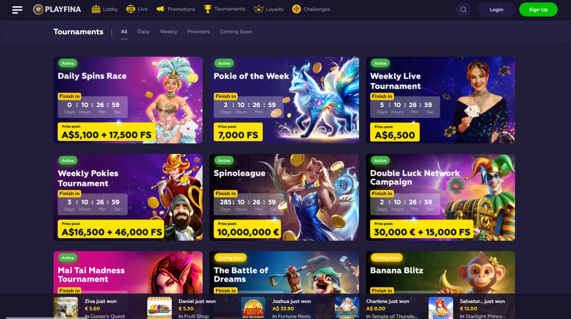Click the Fortune Reels winner thumbnail

tap(253, 308)
